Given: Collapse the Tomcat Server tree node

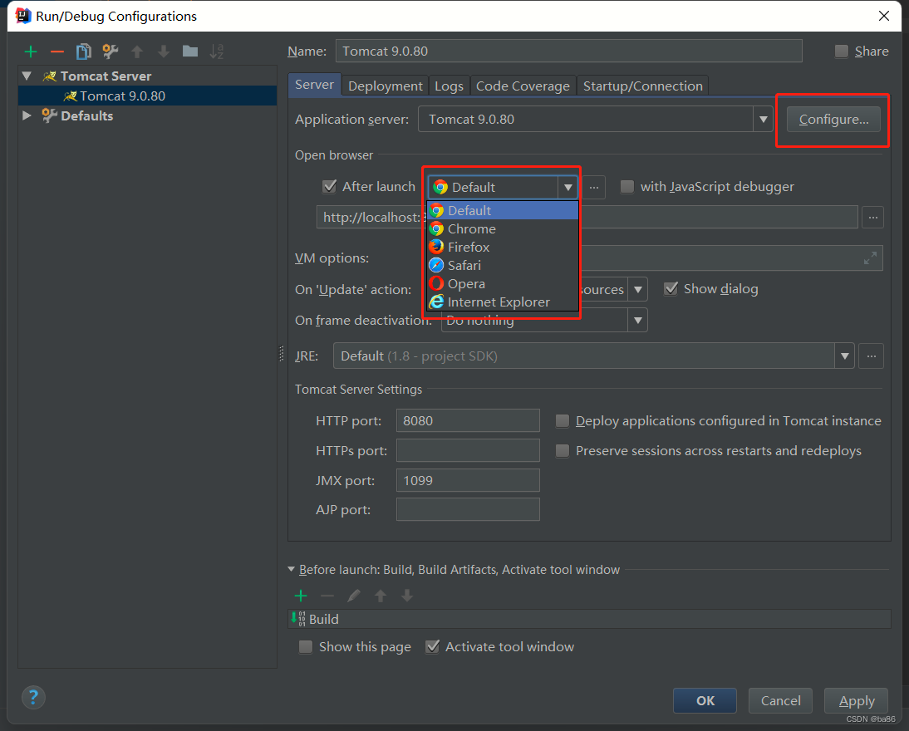Looking at the screenshot, I should [x=27, y=76].
